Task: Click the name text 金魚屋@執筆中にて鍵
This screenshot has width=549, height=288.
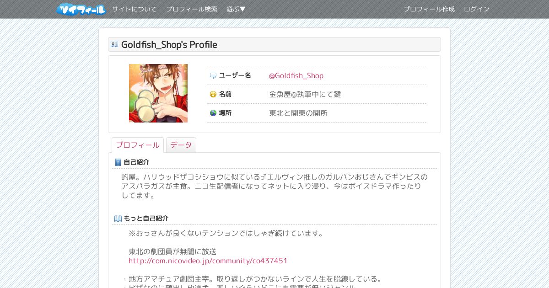Action: pyautogui.click(x=305, y=94)
